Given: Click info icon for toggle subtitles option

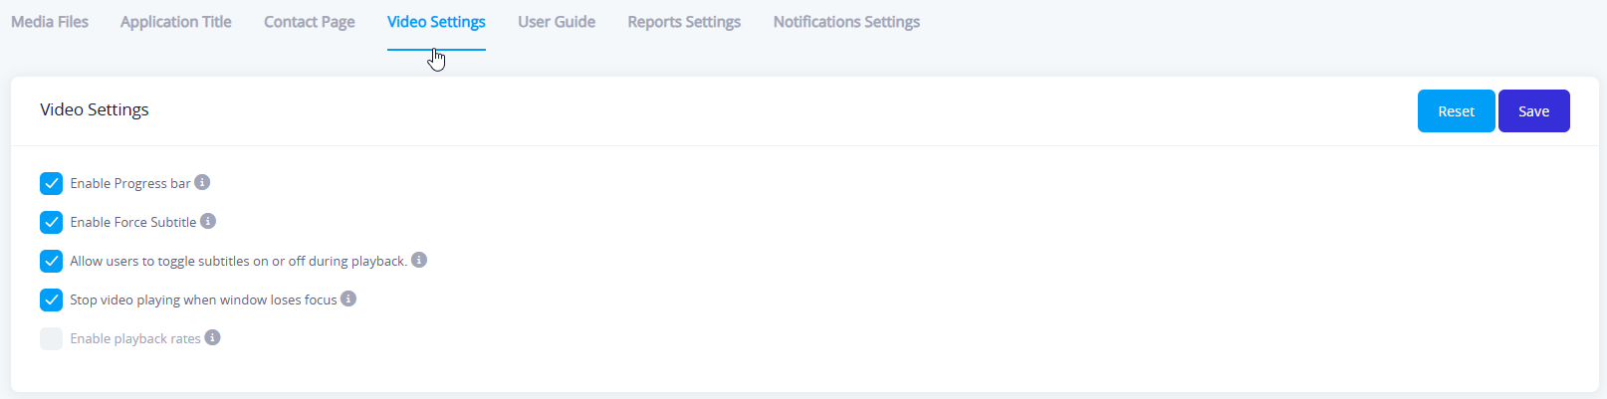Looking at the screenshot, I should 419,260.
